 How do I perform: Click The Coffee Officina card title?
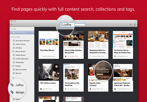click(x=47, y=50)
